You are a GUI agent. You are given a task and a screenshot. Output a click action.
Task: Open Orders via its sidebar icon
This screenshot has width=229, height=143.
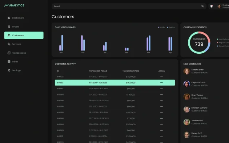coord(9,26)
